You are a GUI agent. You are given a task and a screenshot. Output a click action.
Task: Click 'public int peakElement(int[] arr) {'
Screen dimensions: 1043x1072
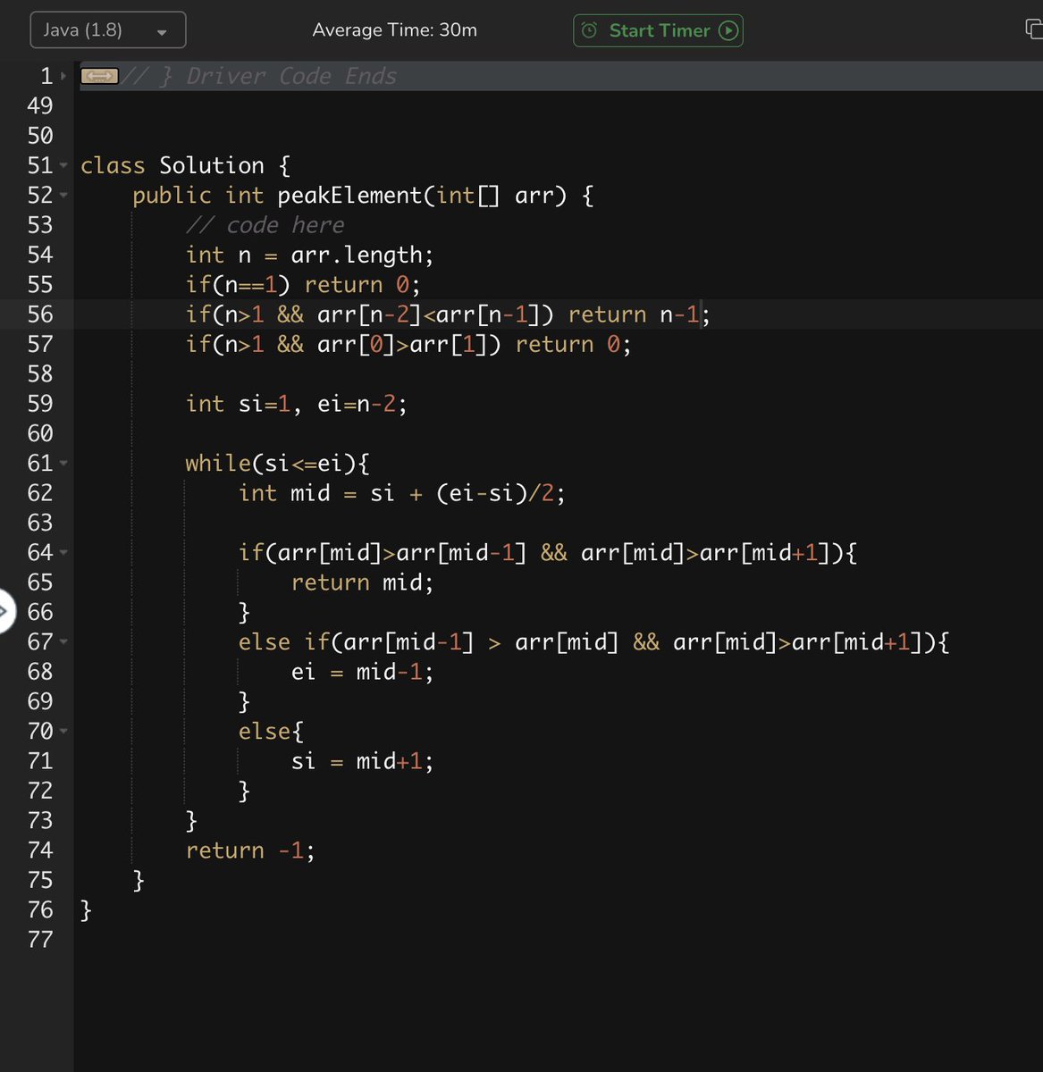click(363, 196)
